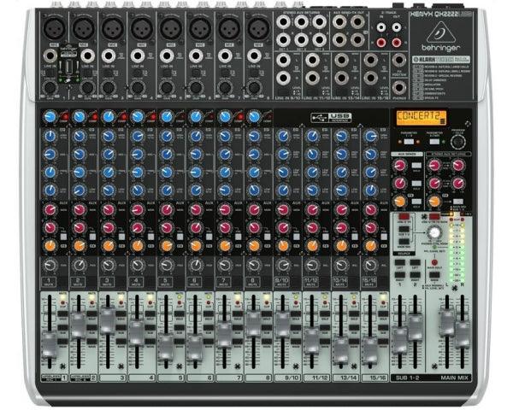
Task: Toggle the channel 1 MUTE button
Action: tap(49, 282)
